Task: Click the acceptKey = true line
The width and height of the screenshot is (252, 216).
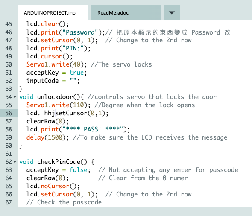Action: 57,73
